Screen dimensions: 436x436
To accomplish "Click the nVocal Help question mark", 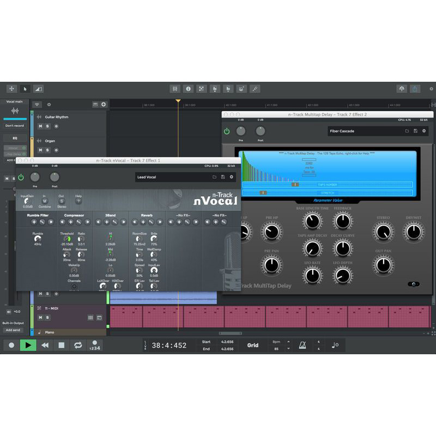I will 78,201.
